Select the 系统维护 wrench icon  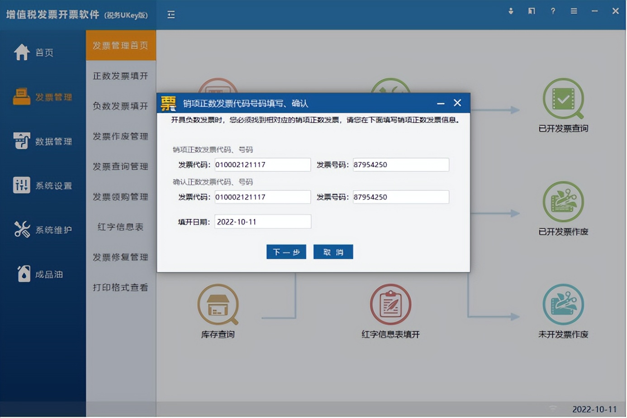tap(21, 229)
